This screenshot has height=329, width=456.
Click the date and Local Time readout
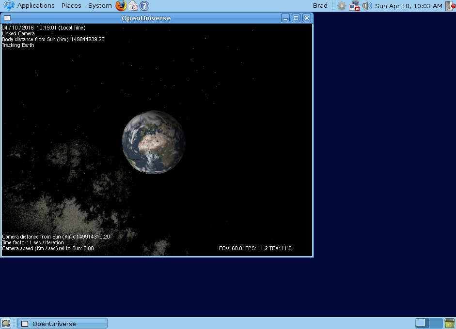tap(44, 28)
